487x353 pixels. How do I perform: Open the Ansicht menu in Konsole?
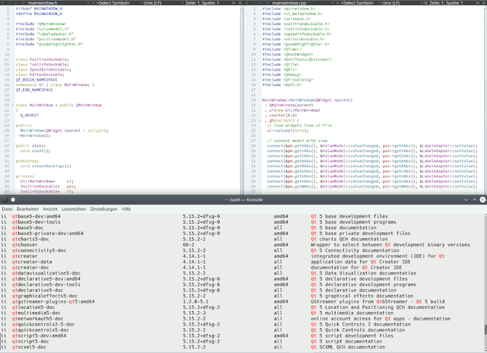[50, 209]
